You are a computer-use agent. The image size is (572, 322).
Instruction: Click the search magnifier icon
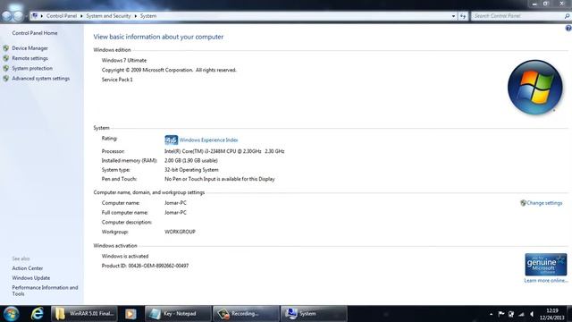pyautogui.click(x=567, y=16)
